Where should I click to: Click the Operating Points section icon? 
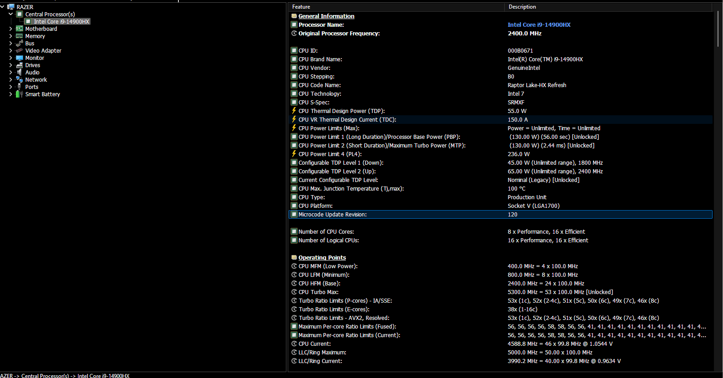[x=294, y=257]
